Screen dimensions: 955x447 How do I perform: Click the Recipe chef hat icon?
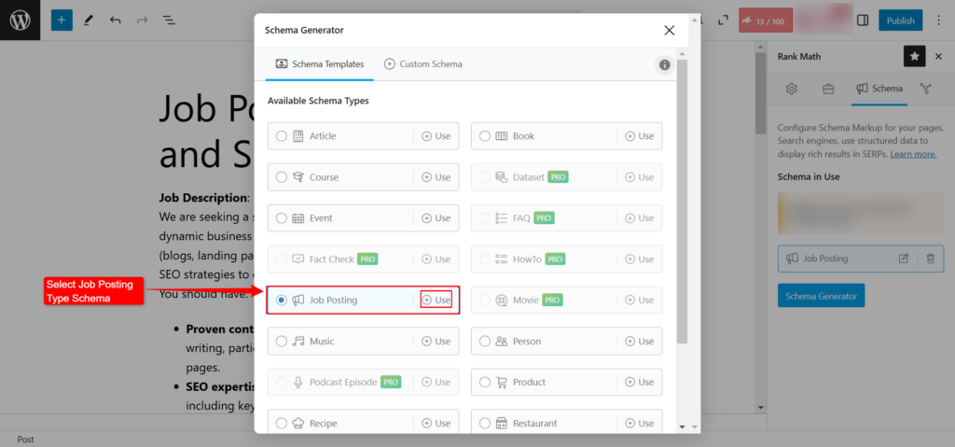click(298, 424)
